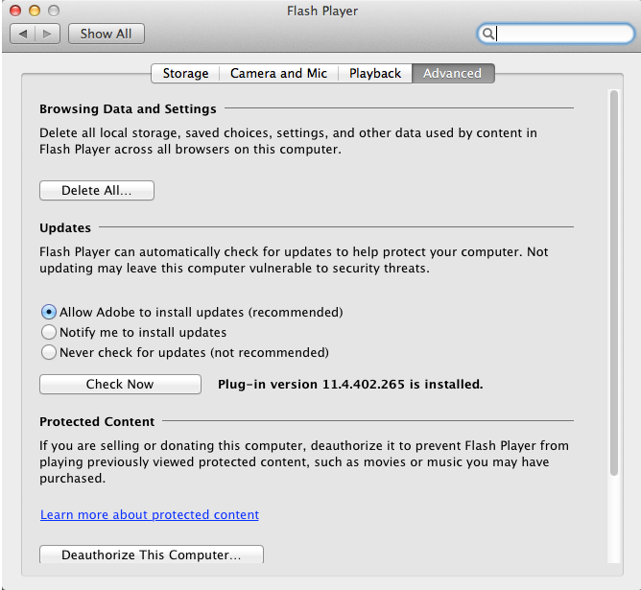Click the vertical scrollbar thumb
The image size is (641, 590).
(x=613, y=283)
